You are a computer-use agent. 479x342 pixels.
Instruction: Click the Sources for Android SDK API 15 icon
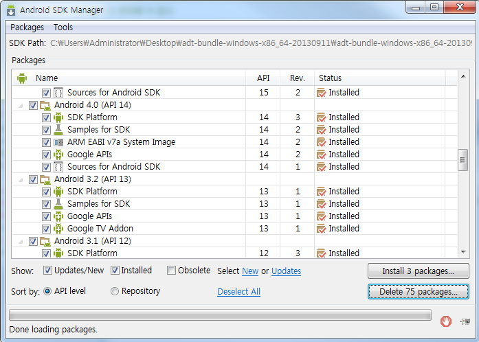58,93
